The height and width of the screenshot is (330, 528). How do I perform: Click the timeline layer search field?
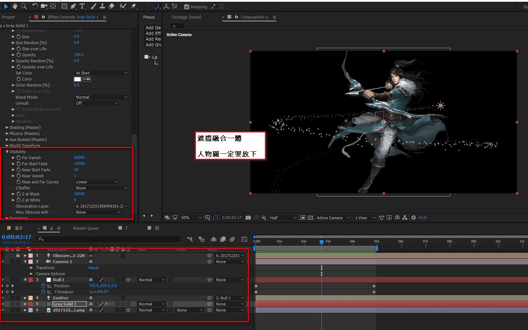click(x=109, y=239)
